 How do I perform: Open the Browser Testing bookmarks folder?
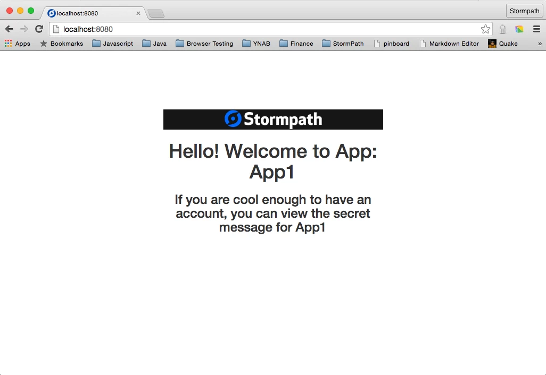click(x=204, y=44)
